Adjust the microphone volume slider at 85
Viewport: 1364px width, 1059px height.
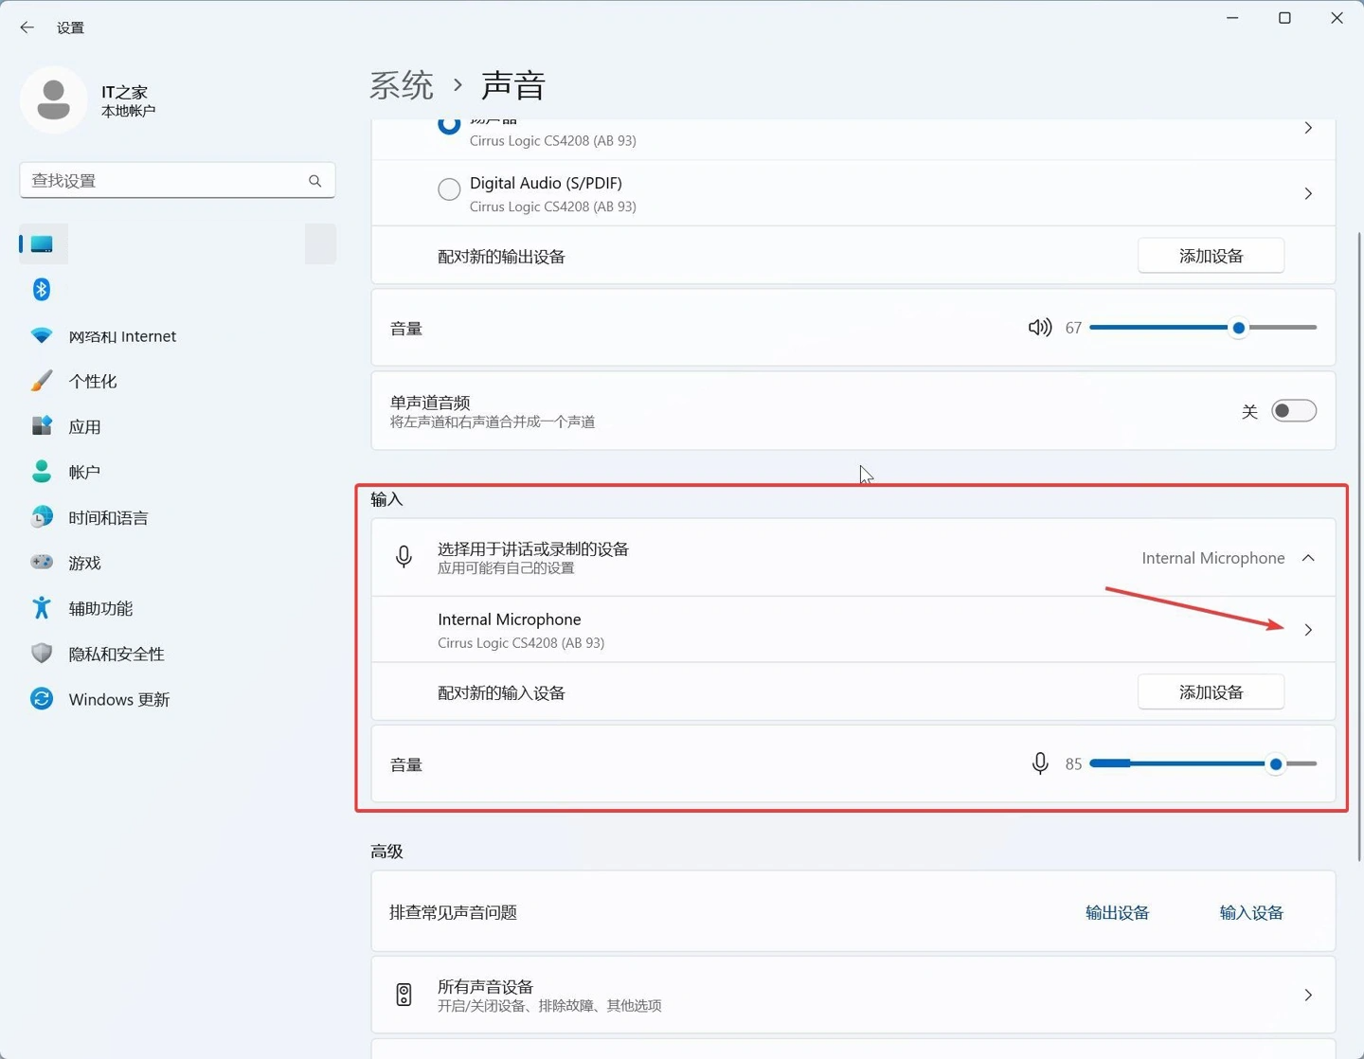(x=1275, y=763)
